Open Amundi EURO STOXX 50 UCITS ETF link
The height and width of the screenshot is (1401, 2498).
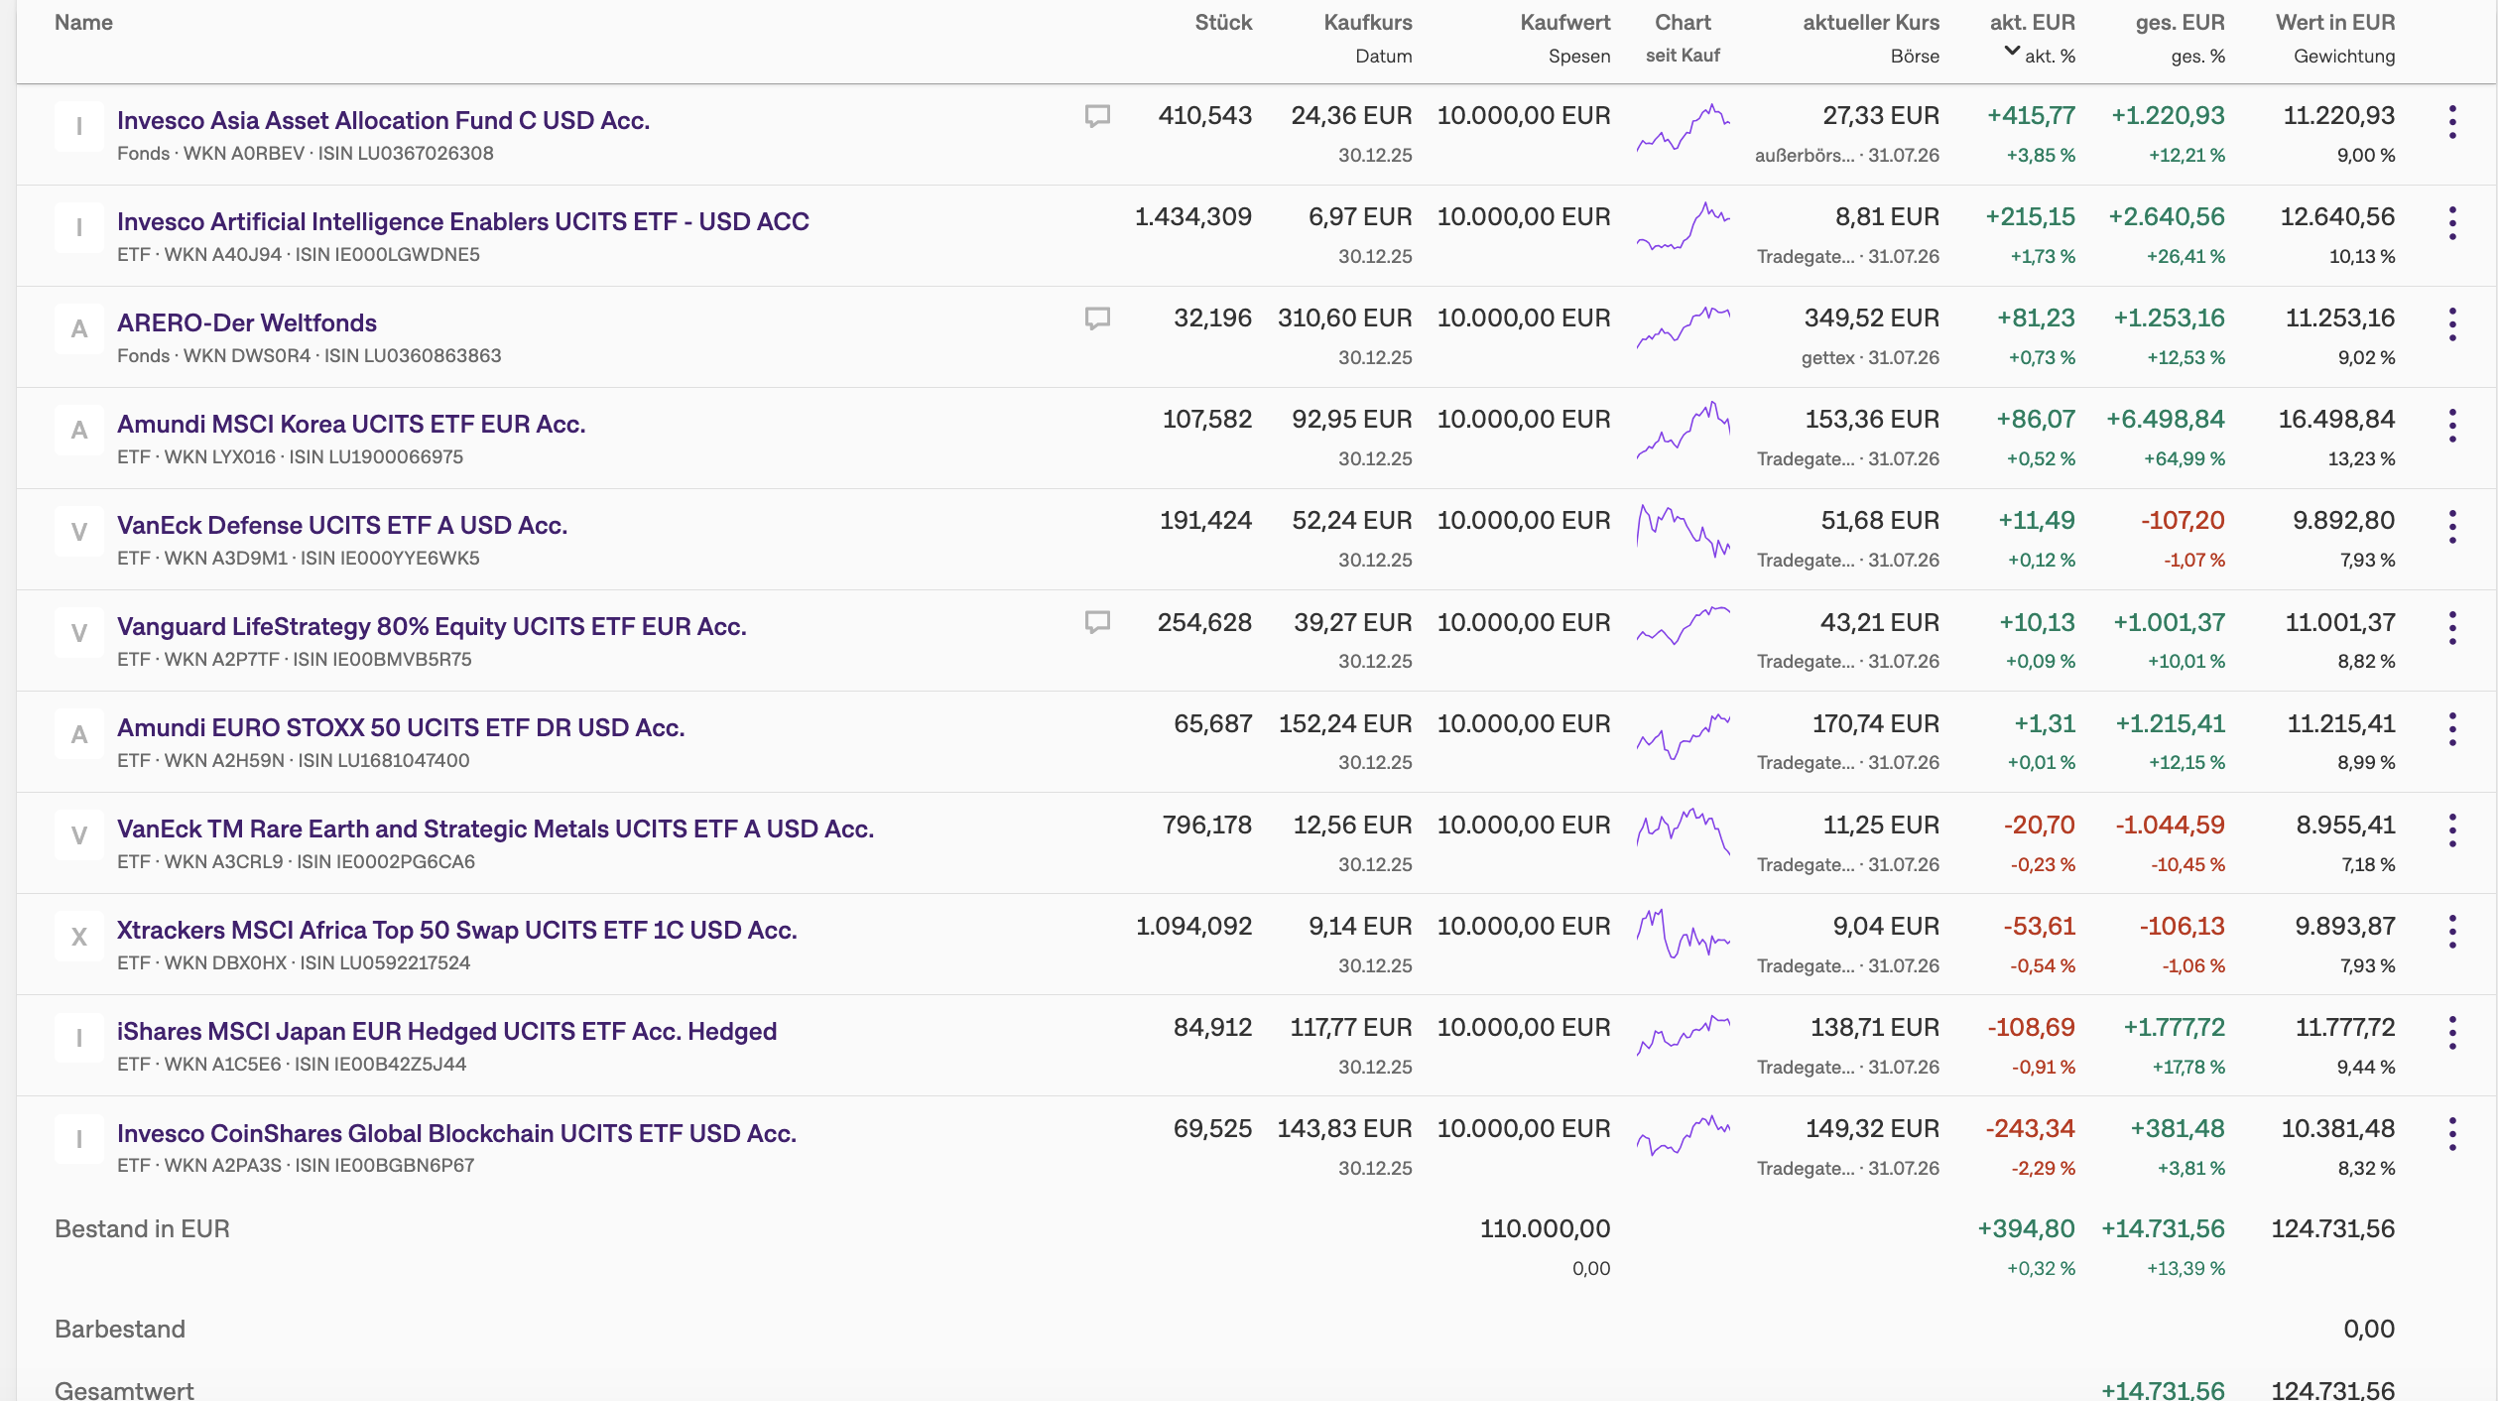[x=401, y=727]
